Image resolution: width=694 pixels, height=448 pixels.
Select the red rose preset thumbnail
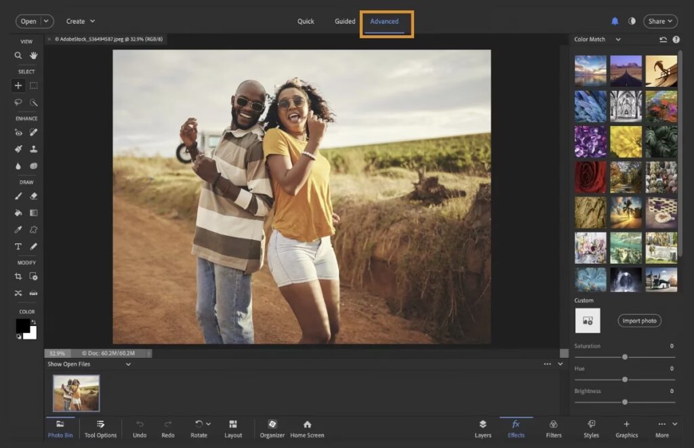pos(590,177)
